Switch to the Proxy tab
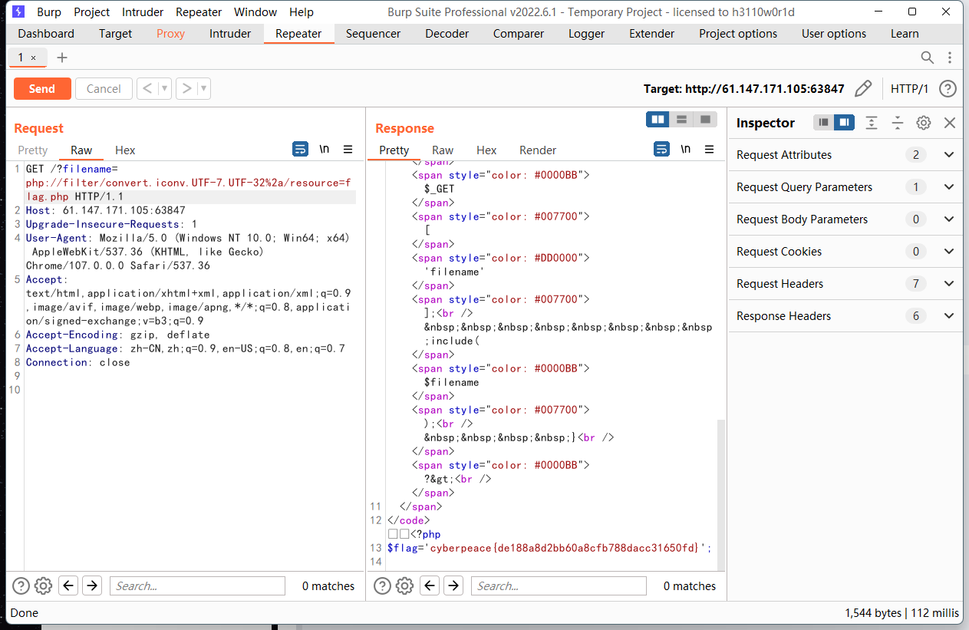This screenshot has height=630, width=969. click(170, 34)
